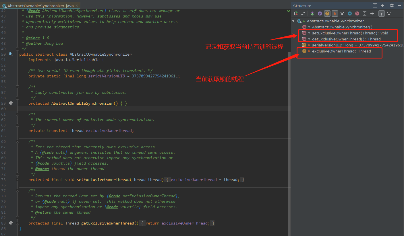Toggle the purple Show Properties filter

[x=320, y=13]
